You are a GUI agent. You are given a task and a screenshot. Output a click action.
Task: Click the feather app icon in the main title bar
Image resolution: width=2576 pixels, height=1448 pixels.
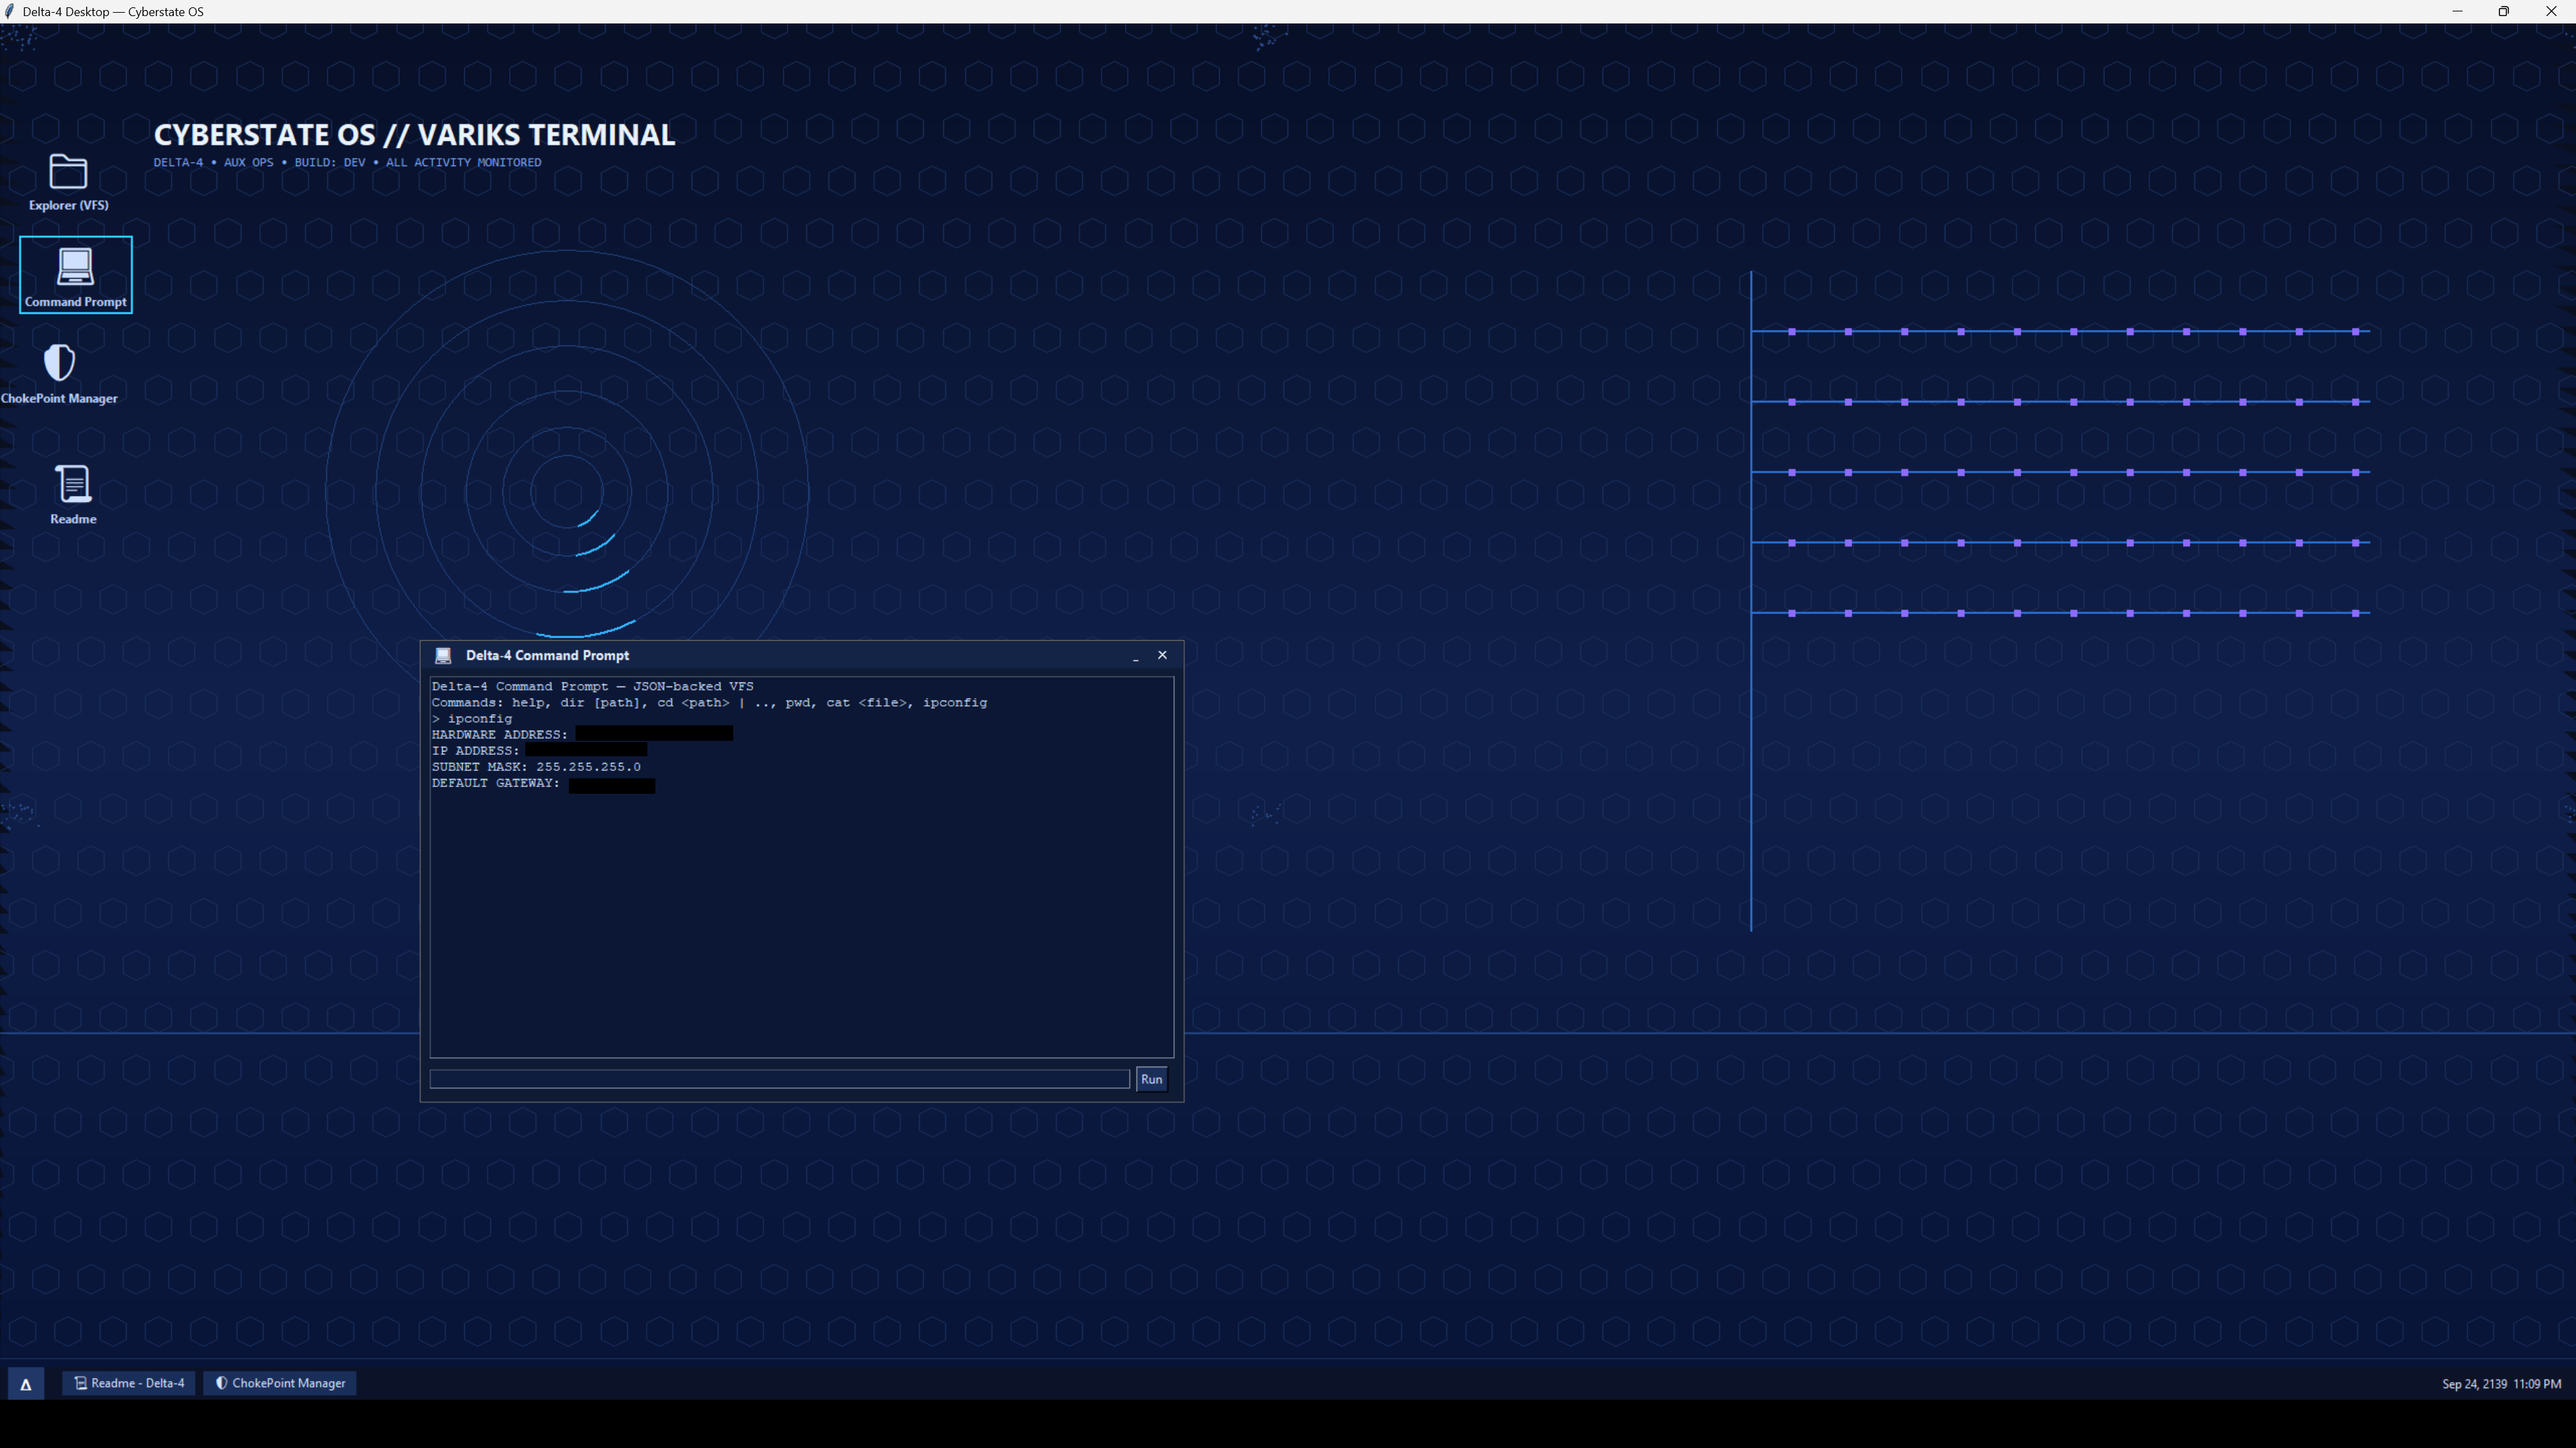tap(9, 12)
